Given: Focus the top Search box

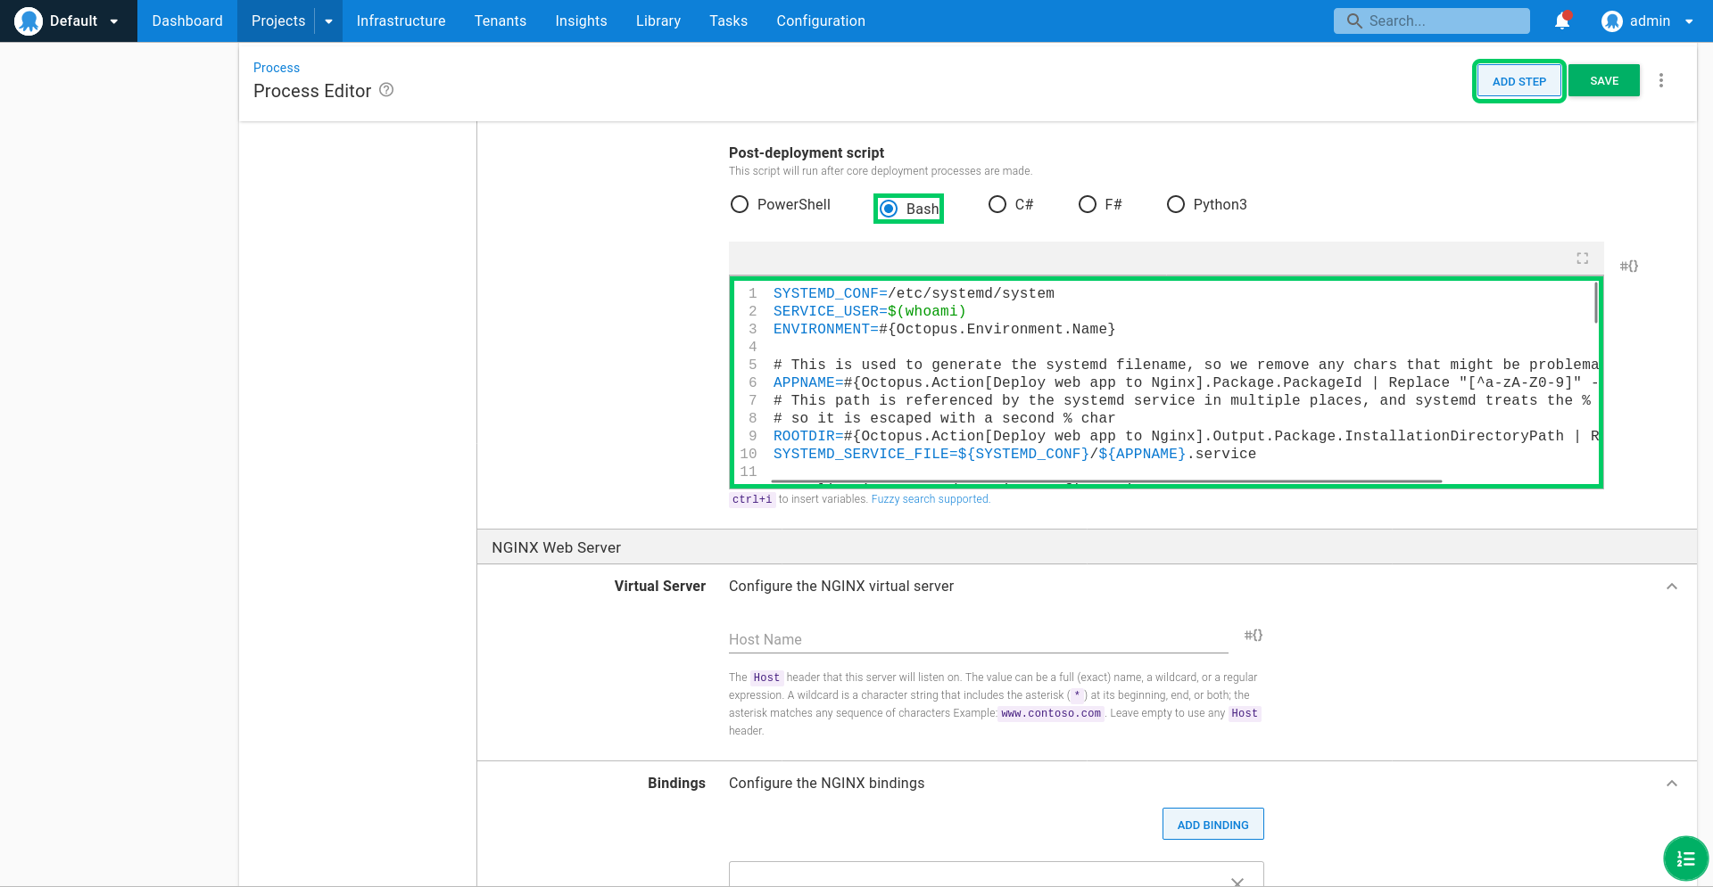Looking at the screenshot, I should point(1431,21).
